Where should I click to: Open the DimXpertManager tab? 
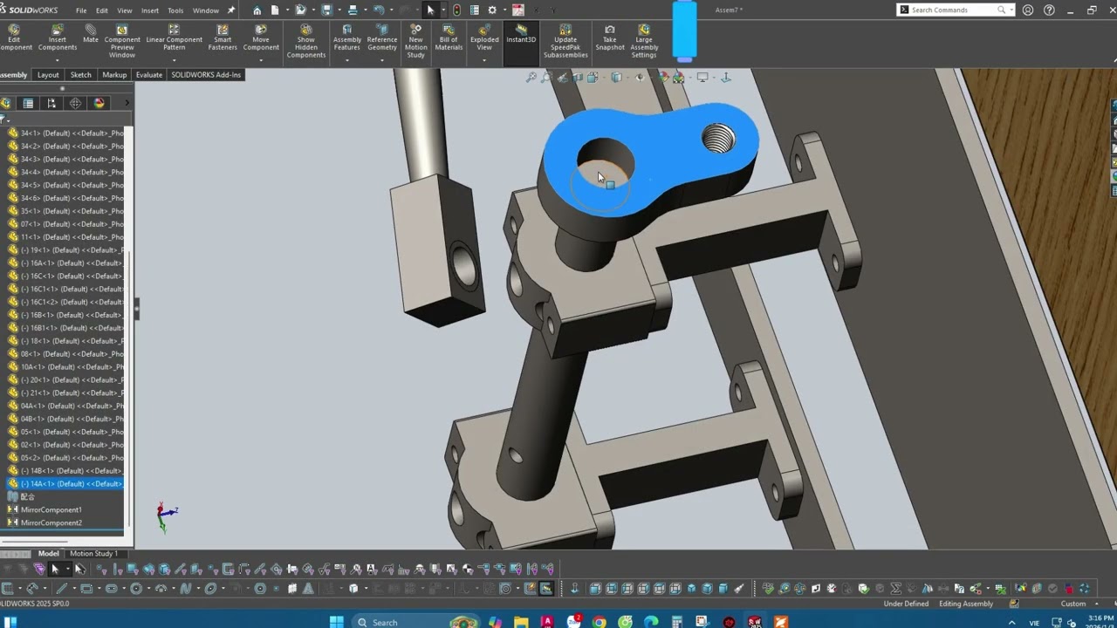(x=76, y=104)
